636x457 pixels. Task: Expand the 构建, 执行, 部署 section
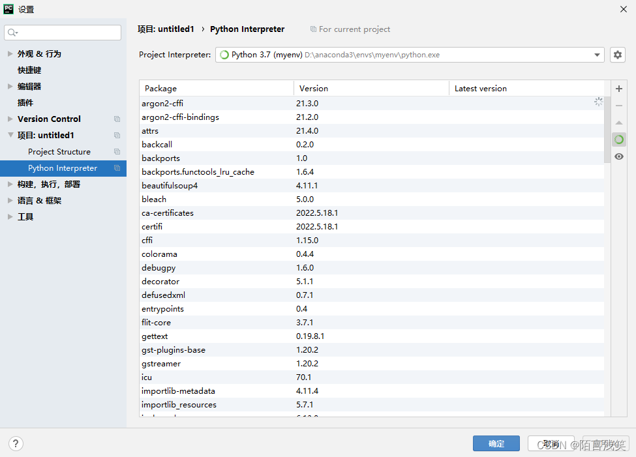10,184
